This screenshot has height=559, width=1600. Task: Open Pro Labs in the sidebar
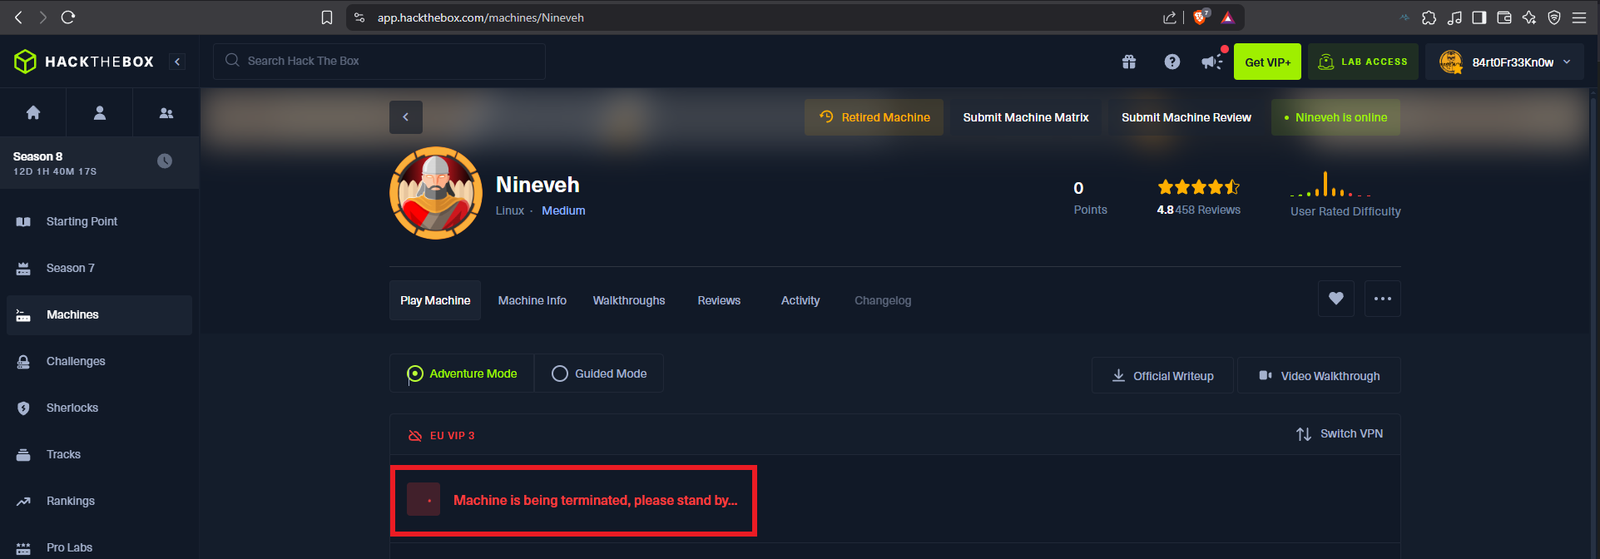point(99,547)
